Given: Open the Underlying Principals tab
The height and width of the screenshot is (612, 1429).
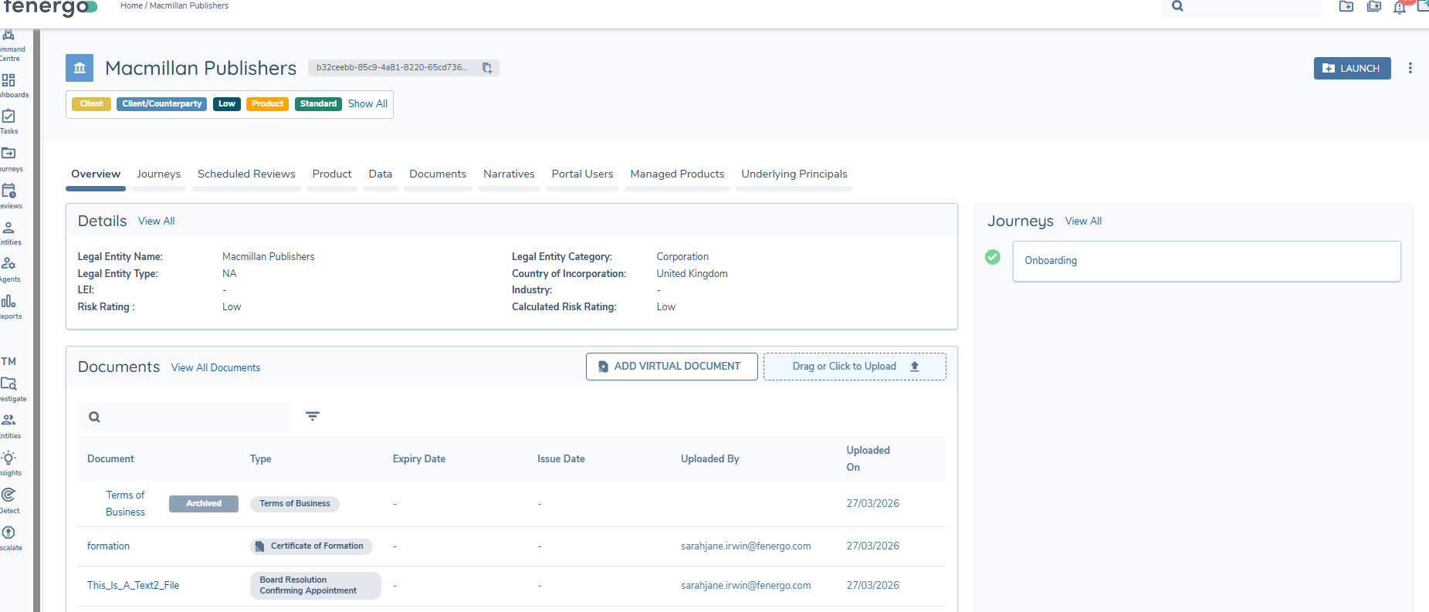Looking at the screenshot, I should pyautogui.click(x=794, y=174).
